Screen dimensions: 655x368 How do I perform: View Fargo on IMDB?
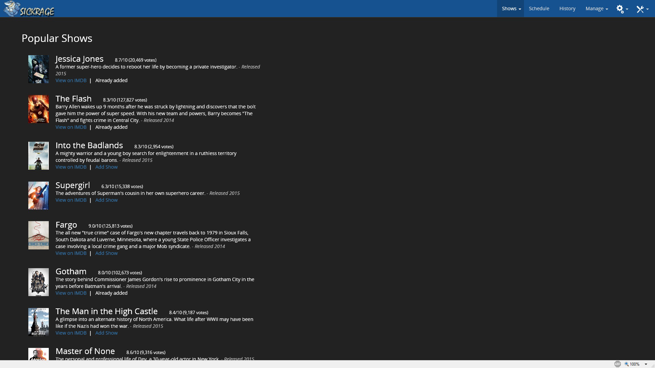(x=71, y=253)
